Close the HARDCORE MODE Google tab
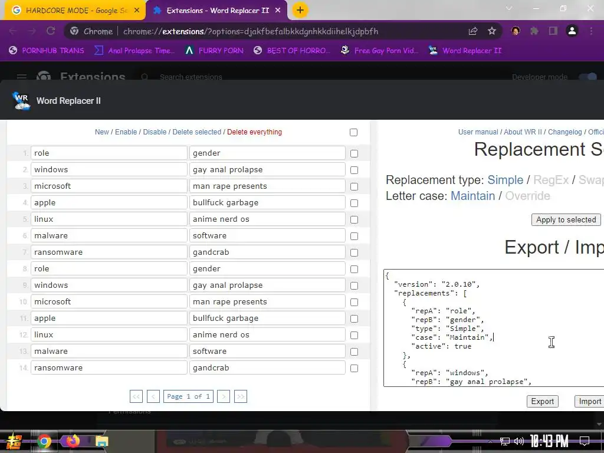The width and height of the screenshot is (604, 453). point(137,11)
